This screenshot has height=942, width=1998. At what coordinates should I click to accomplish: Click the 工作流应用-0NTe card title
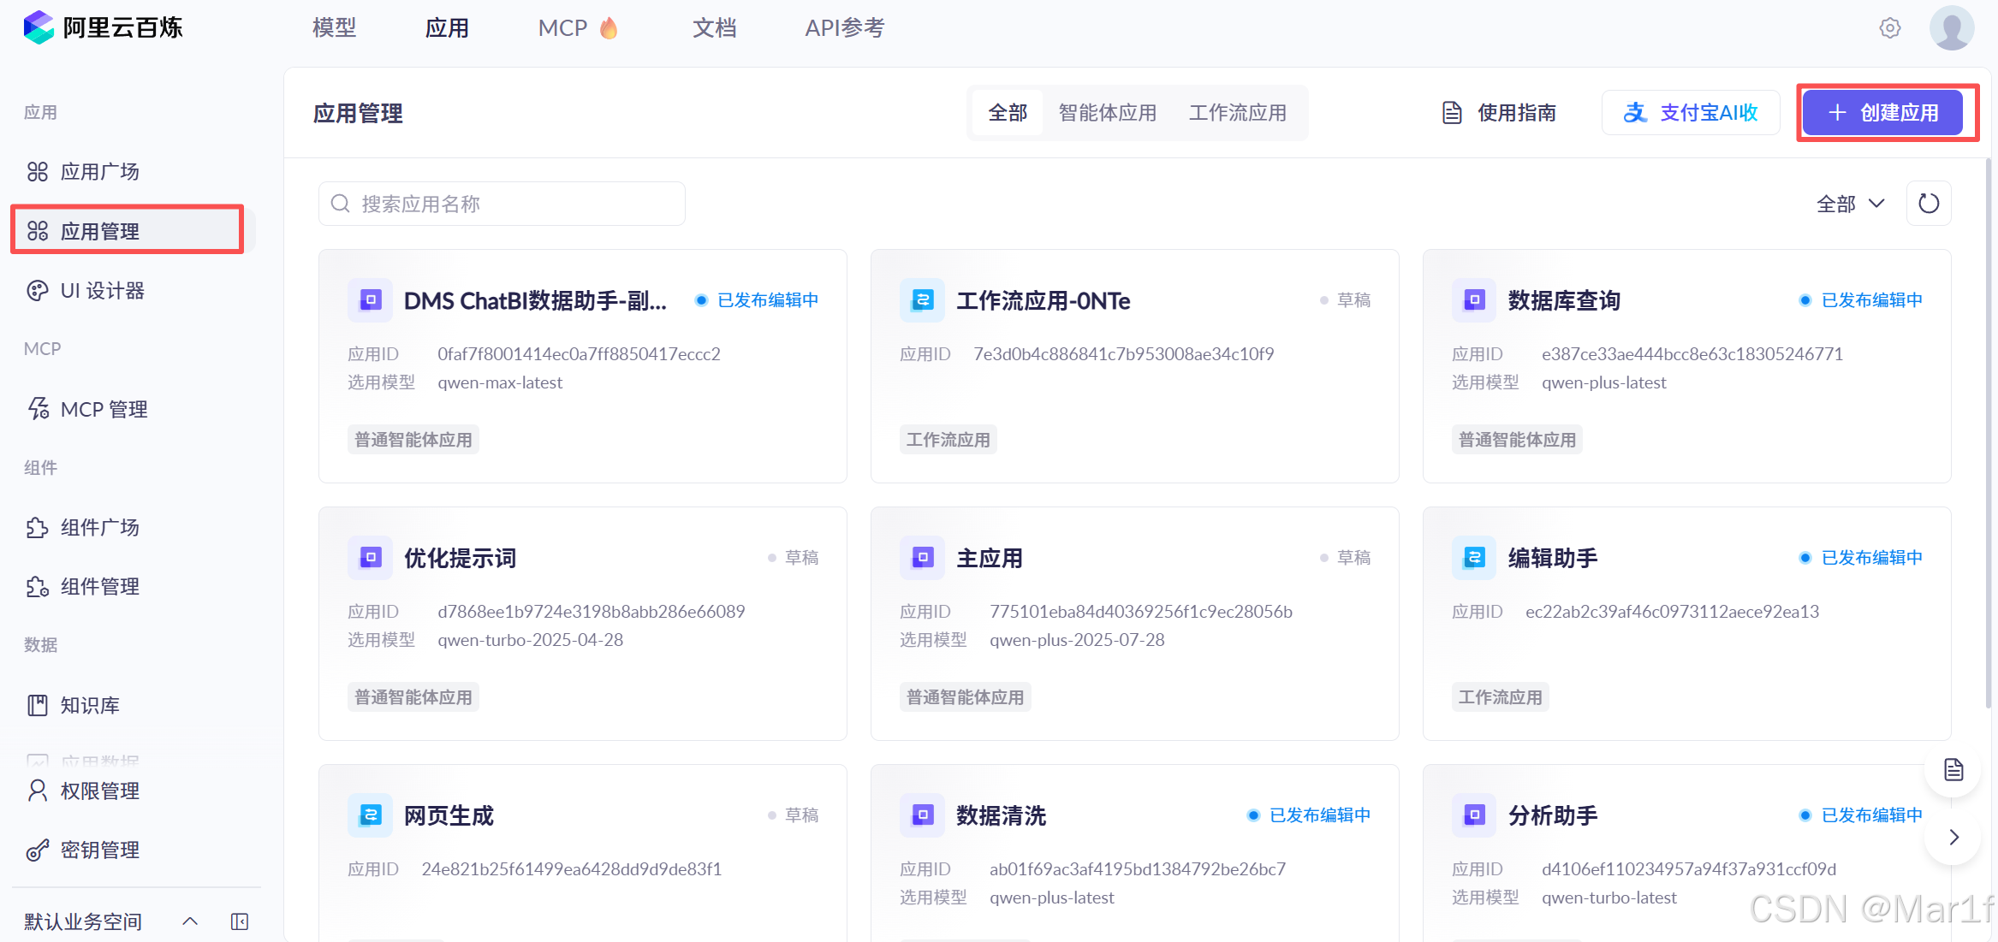(1043, 301)
